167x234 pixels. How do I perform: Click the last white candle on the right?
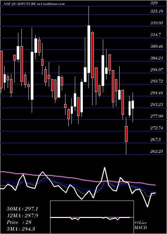point(133,105)
